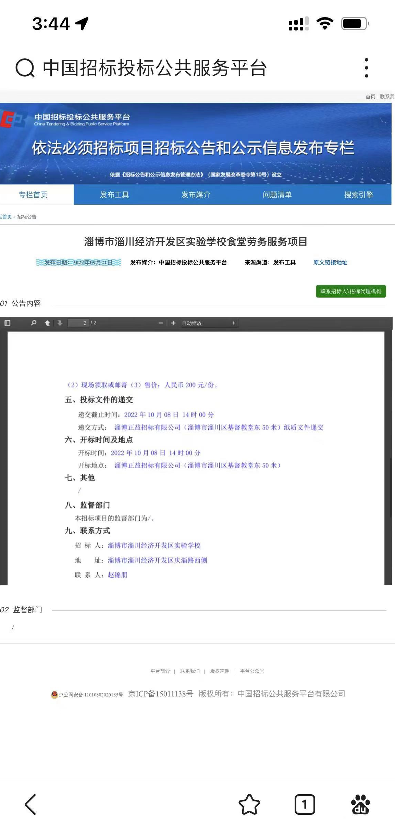Open the 自动缩放 zoom dropdown
395x836 pixels.
209,323
